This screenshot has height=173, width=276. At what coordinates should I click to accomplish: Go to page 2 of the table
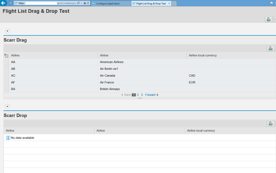pos(138,95)
